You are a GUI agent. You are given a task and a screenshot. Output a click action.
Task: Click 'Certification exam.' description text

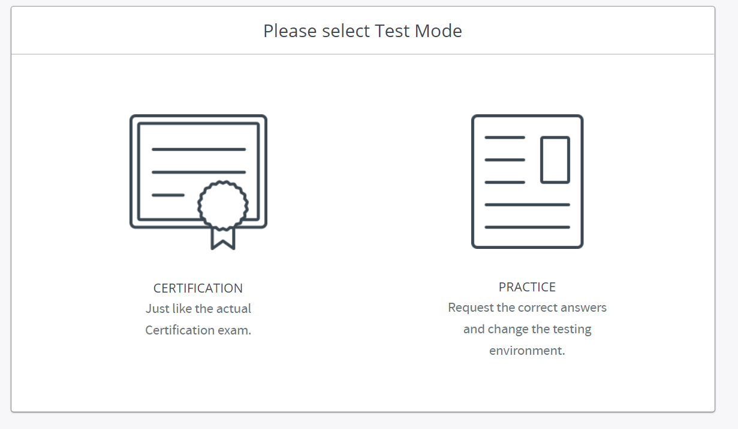[x=198, y=330]
